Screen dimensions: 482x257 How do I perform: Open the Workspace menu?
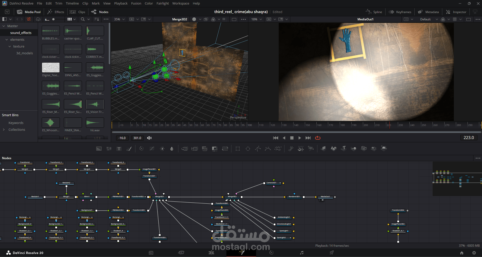[180, 3]
